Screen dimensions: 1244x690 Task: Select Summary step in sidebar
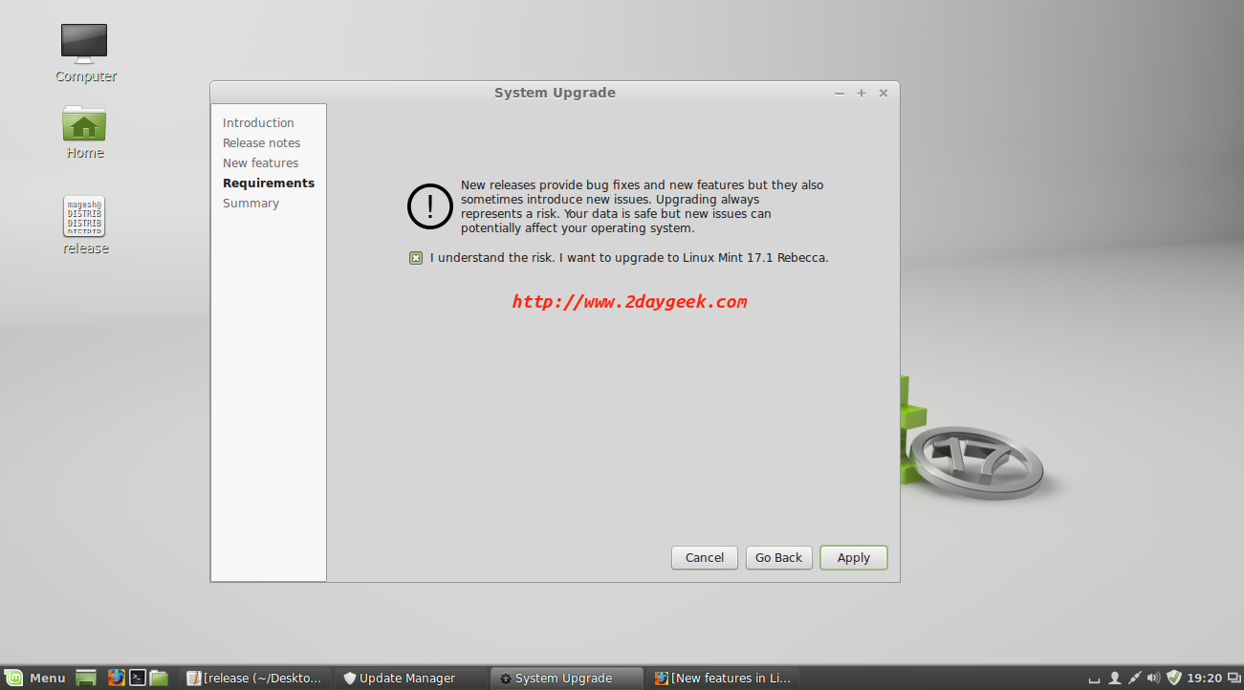[x=251, y=203]
